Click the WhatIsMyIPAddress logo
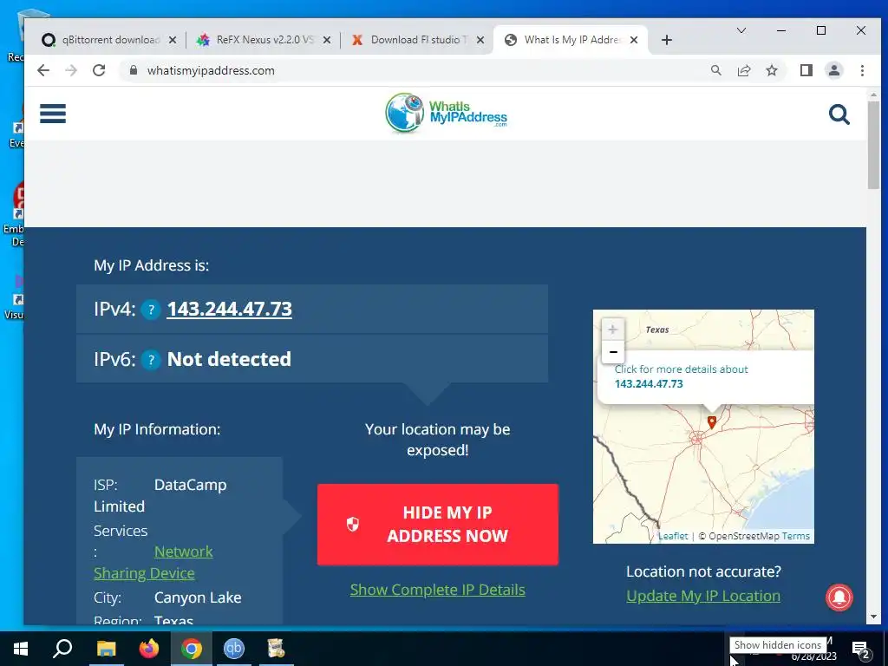888x666 pixels. [x=447, y=113]
